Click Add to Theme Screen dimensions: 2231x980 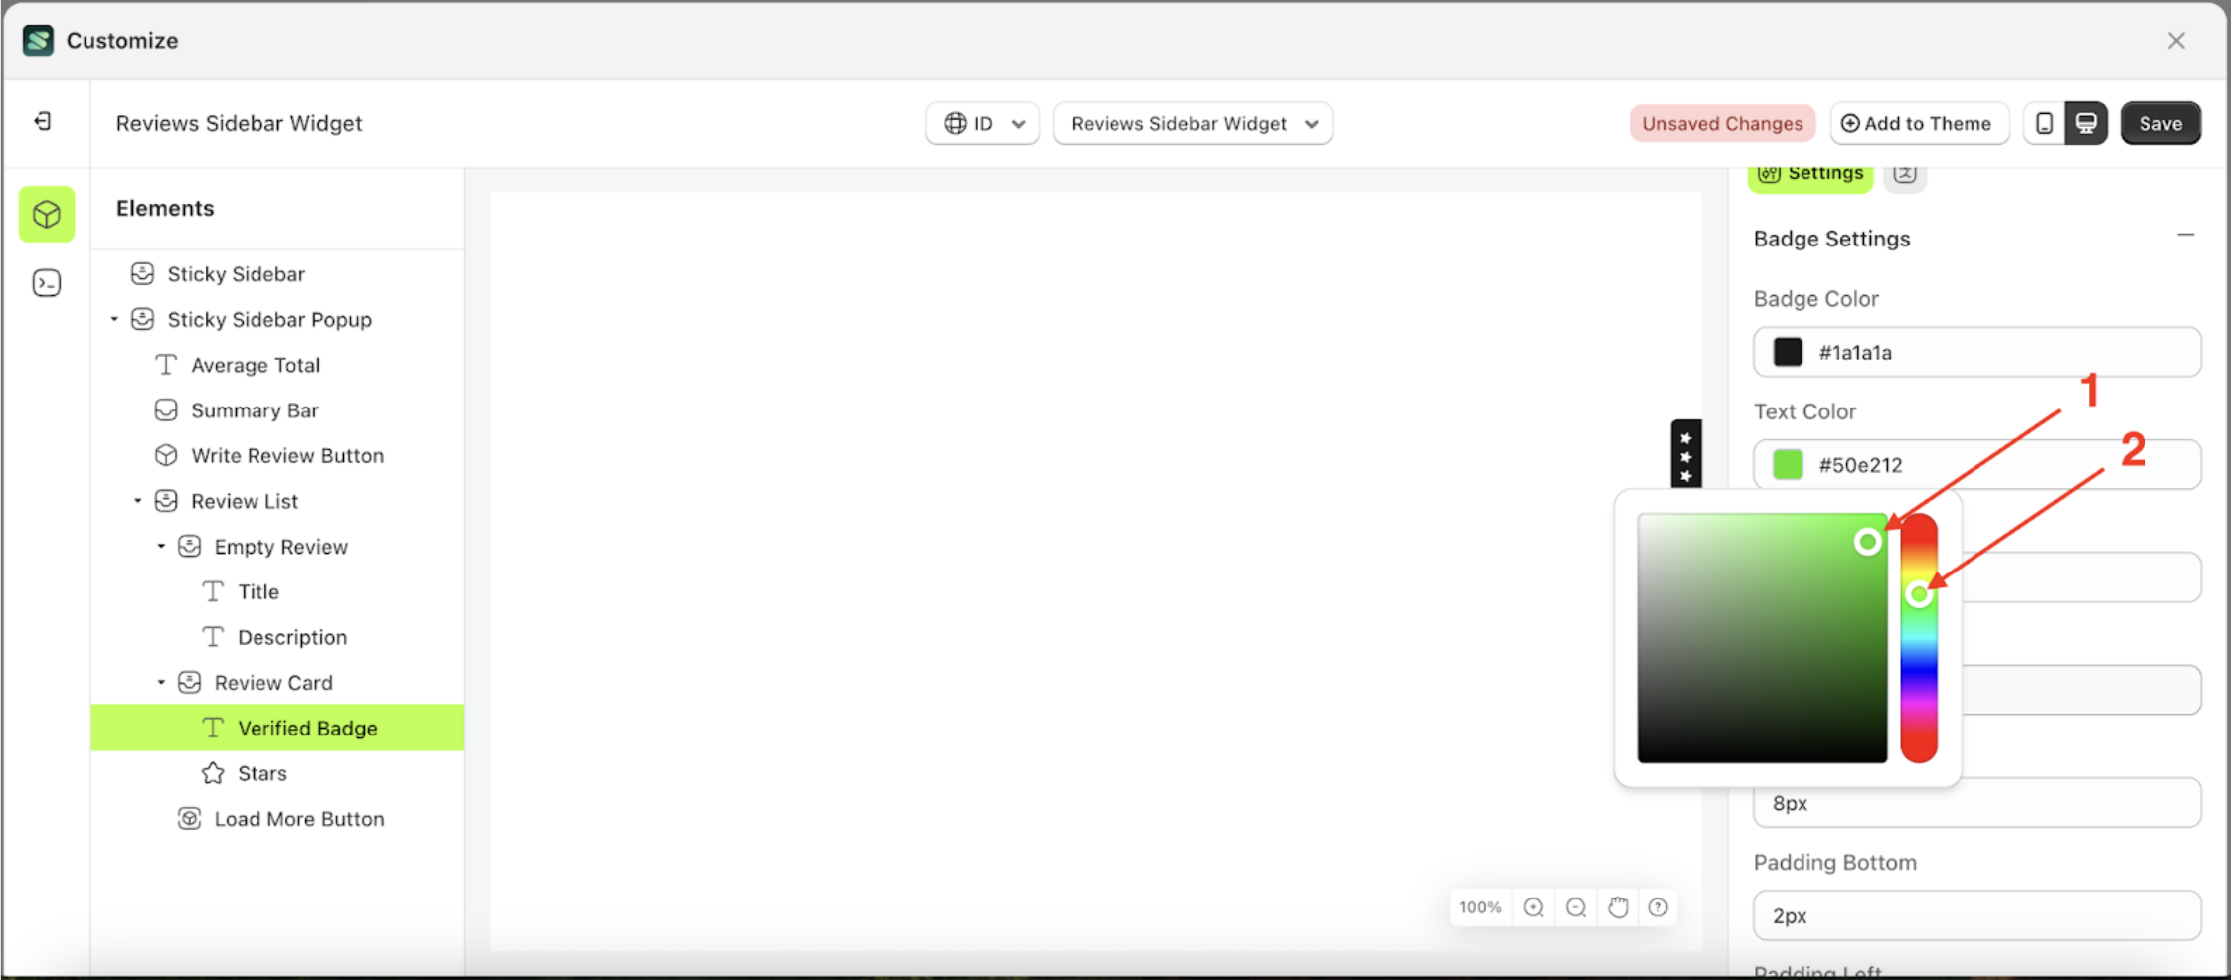coord(1919,123)
